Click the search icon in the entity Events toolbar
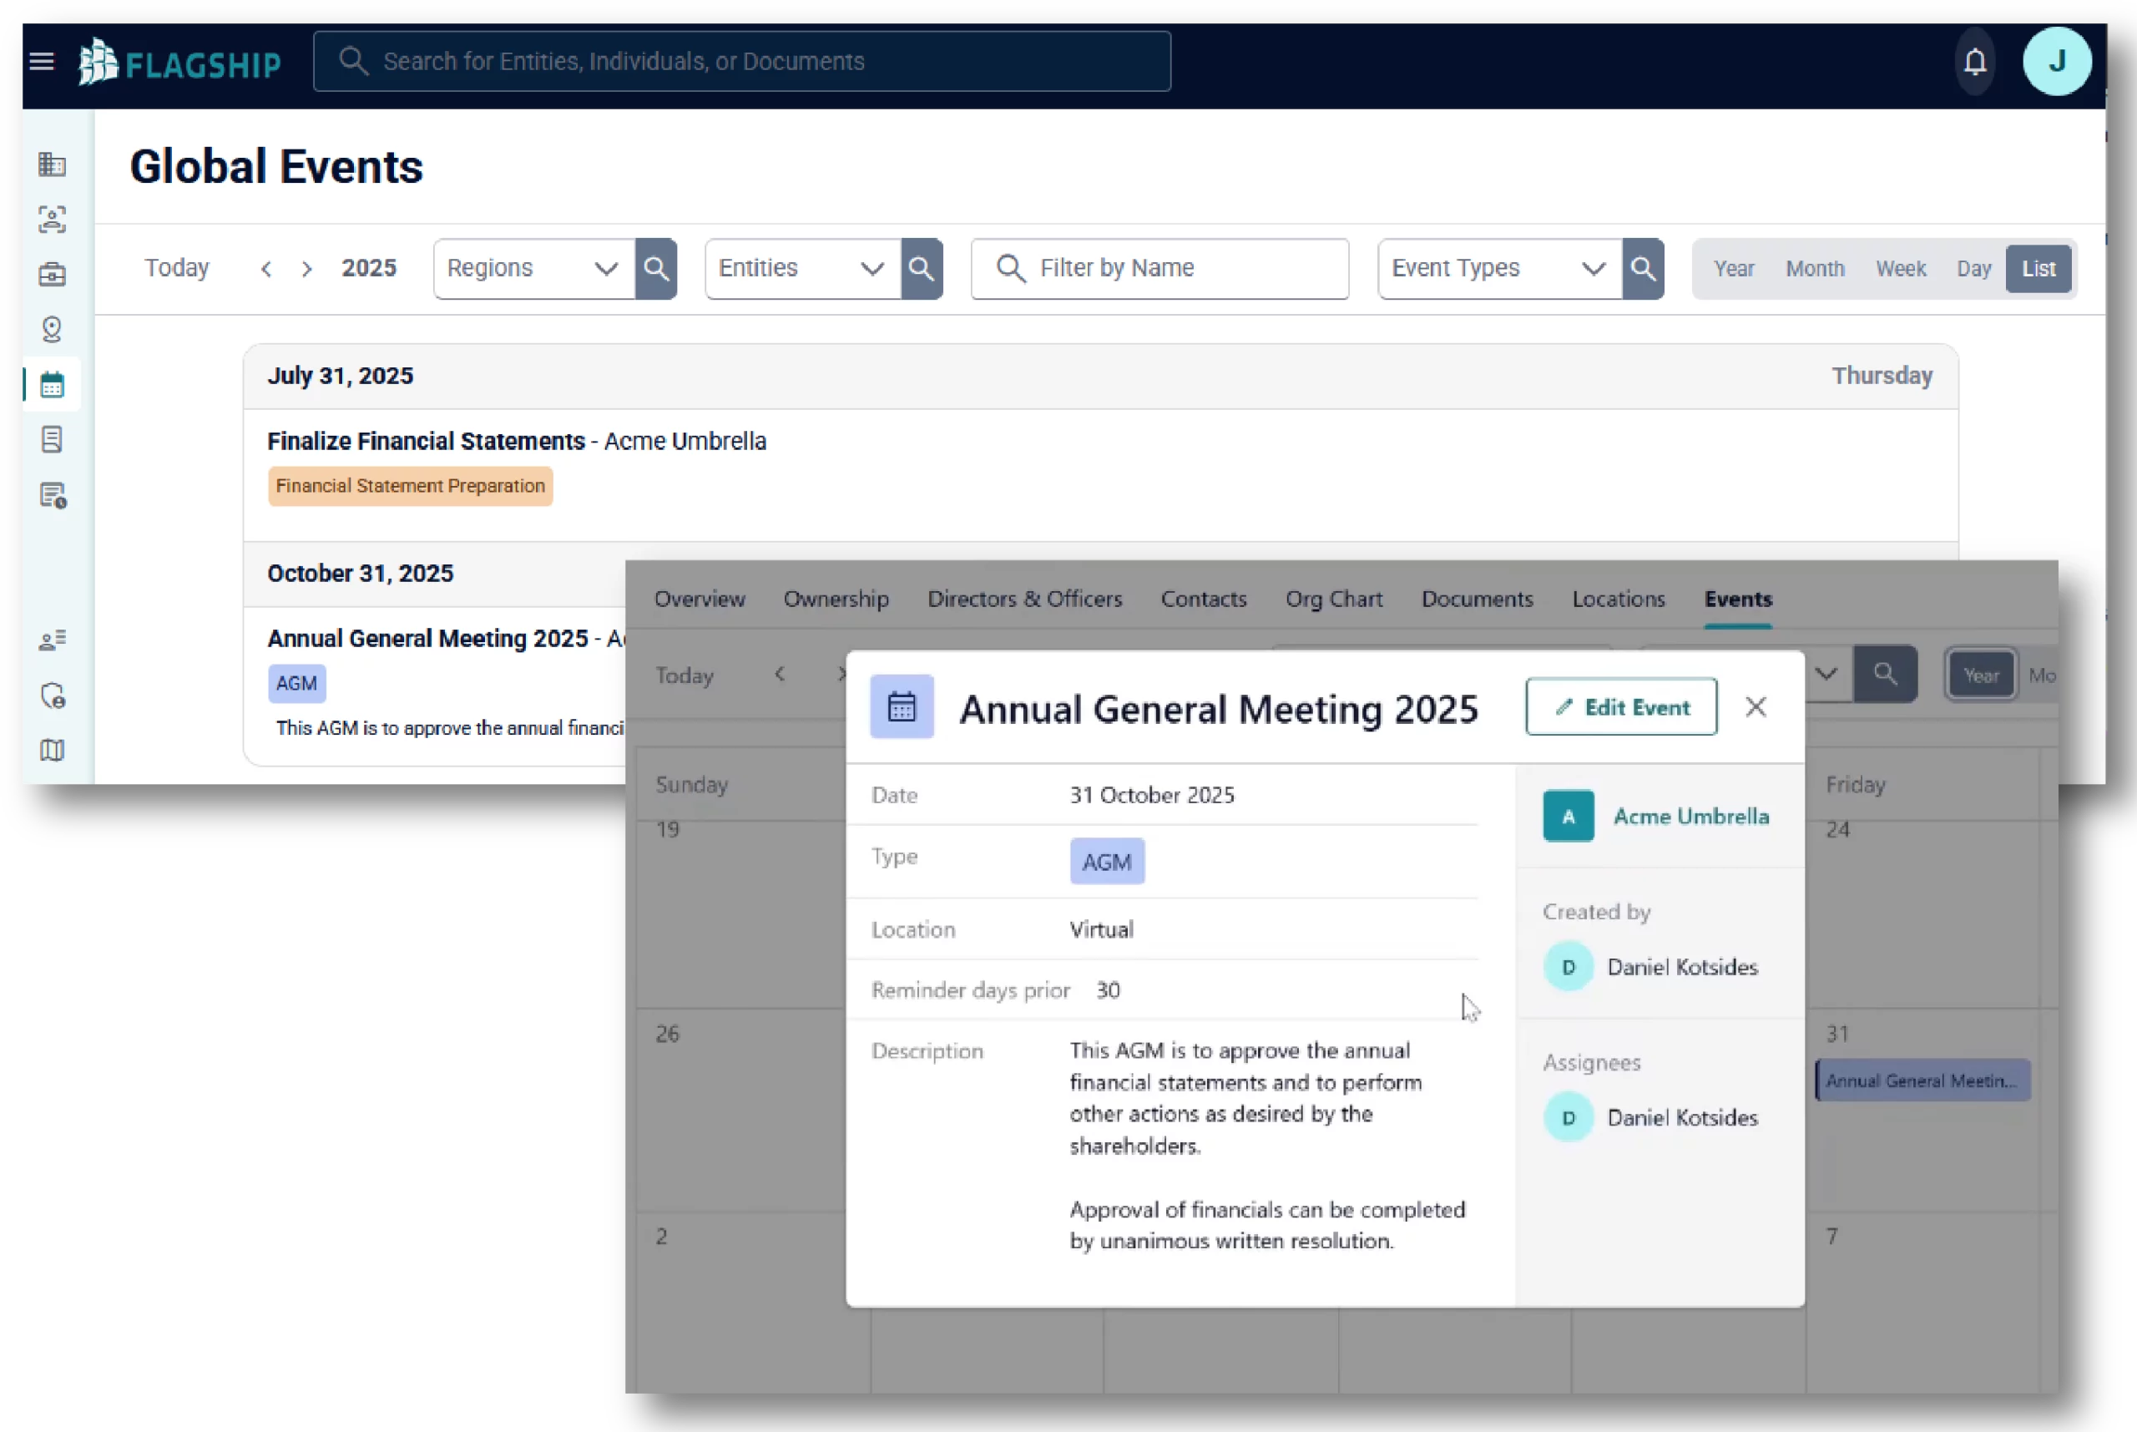The width and height of the screenshot is (2137, 1432). [x=1885, y=675]
